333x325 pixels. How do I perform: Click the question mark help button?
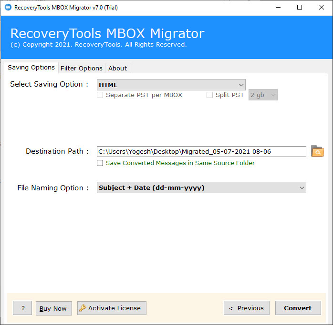(22, 308)
